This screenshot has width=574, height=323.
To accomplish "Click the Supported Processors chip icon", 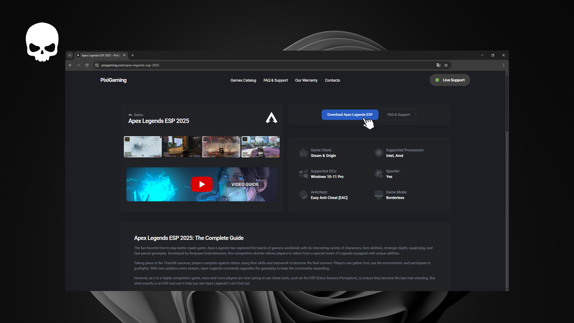I will pyautogui.click(x=379, y=153).
